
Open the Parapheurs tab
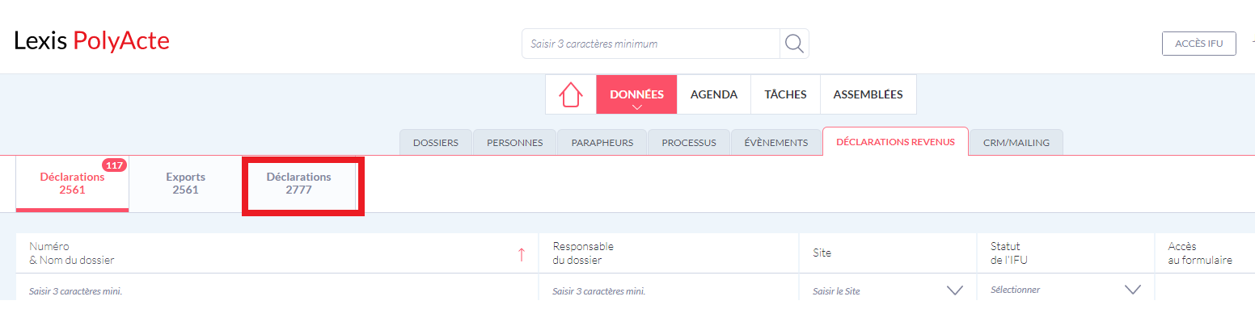(x=602, y=143)
